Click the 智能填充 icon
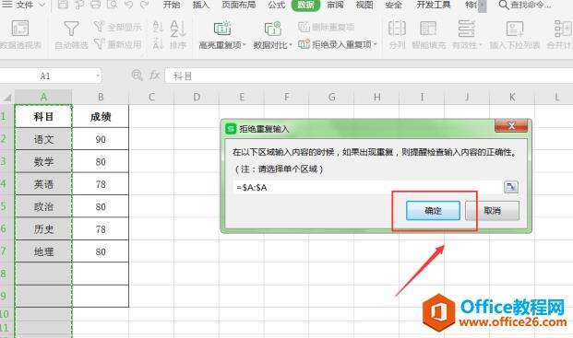 point(428,28)
